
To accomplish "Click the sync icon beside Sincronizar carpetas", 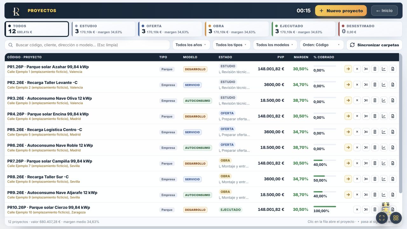I will (352, 45).
